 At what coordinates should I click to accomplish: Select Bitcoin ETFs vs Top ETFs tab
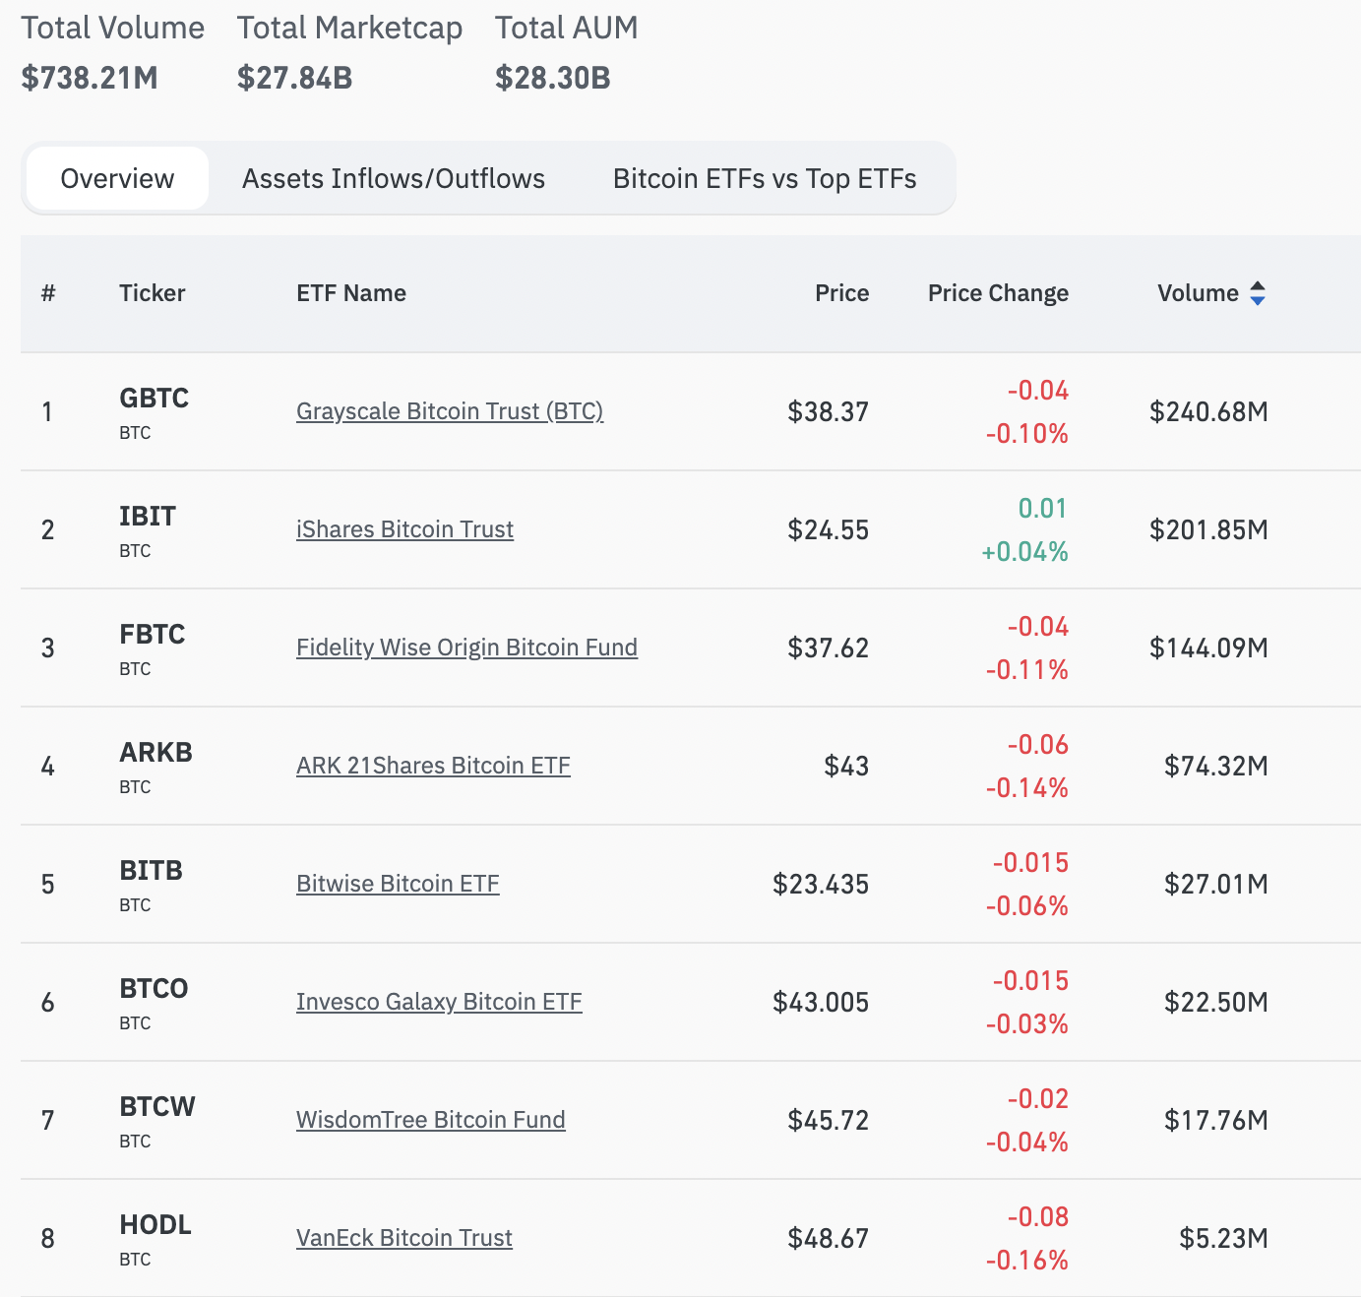(x=765, y=178)
